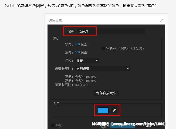Click the 名称 input field with 蓝色球
176x129 pixels.
click(x=111, y=31)
